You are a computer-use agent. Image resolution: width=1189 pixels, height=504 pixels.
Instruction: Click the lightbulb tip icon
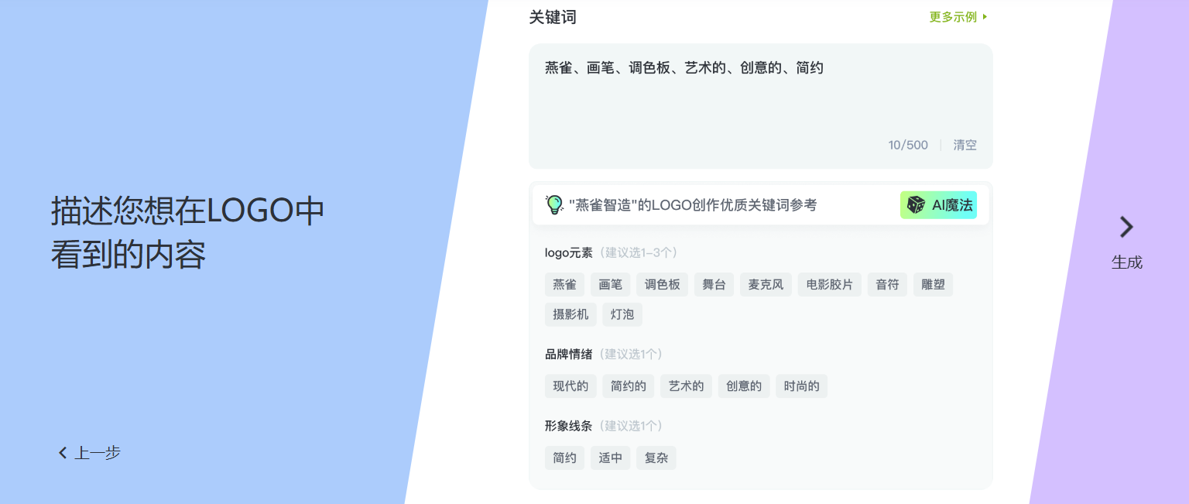554,204
